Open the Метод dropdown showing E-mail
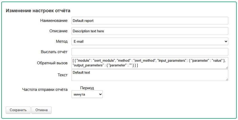Viewport: 238px width, 120px height. tap(150, 41)
